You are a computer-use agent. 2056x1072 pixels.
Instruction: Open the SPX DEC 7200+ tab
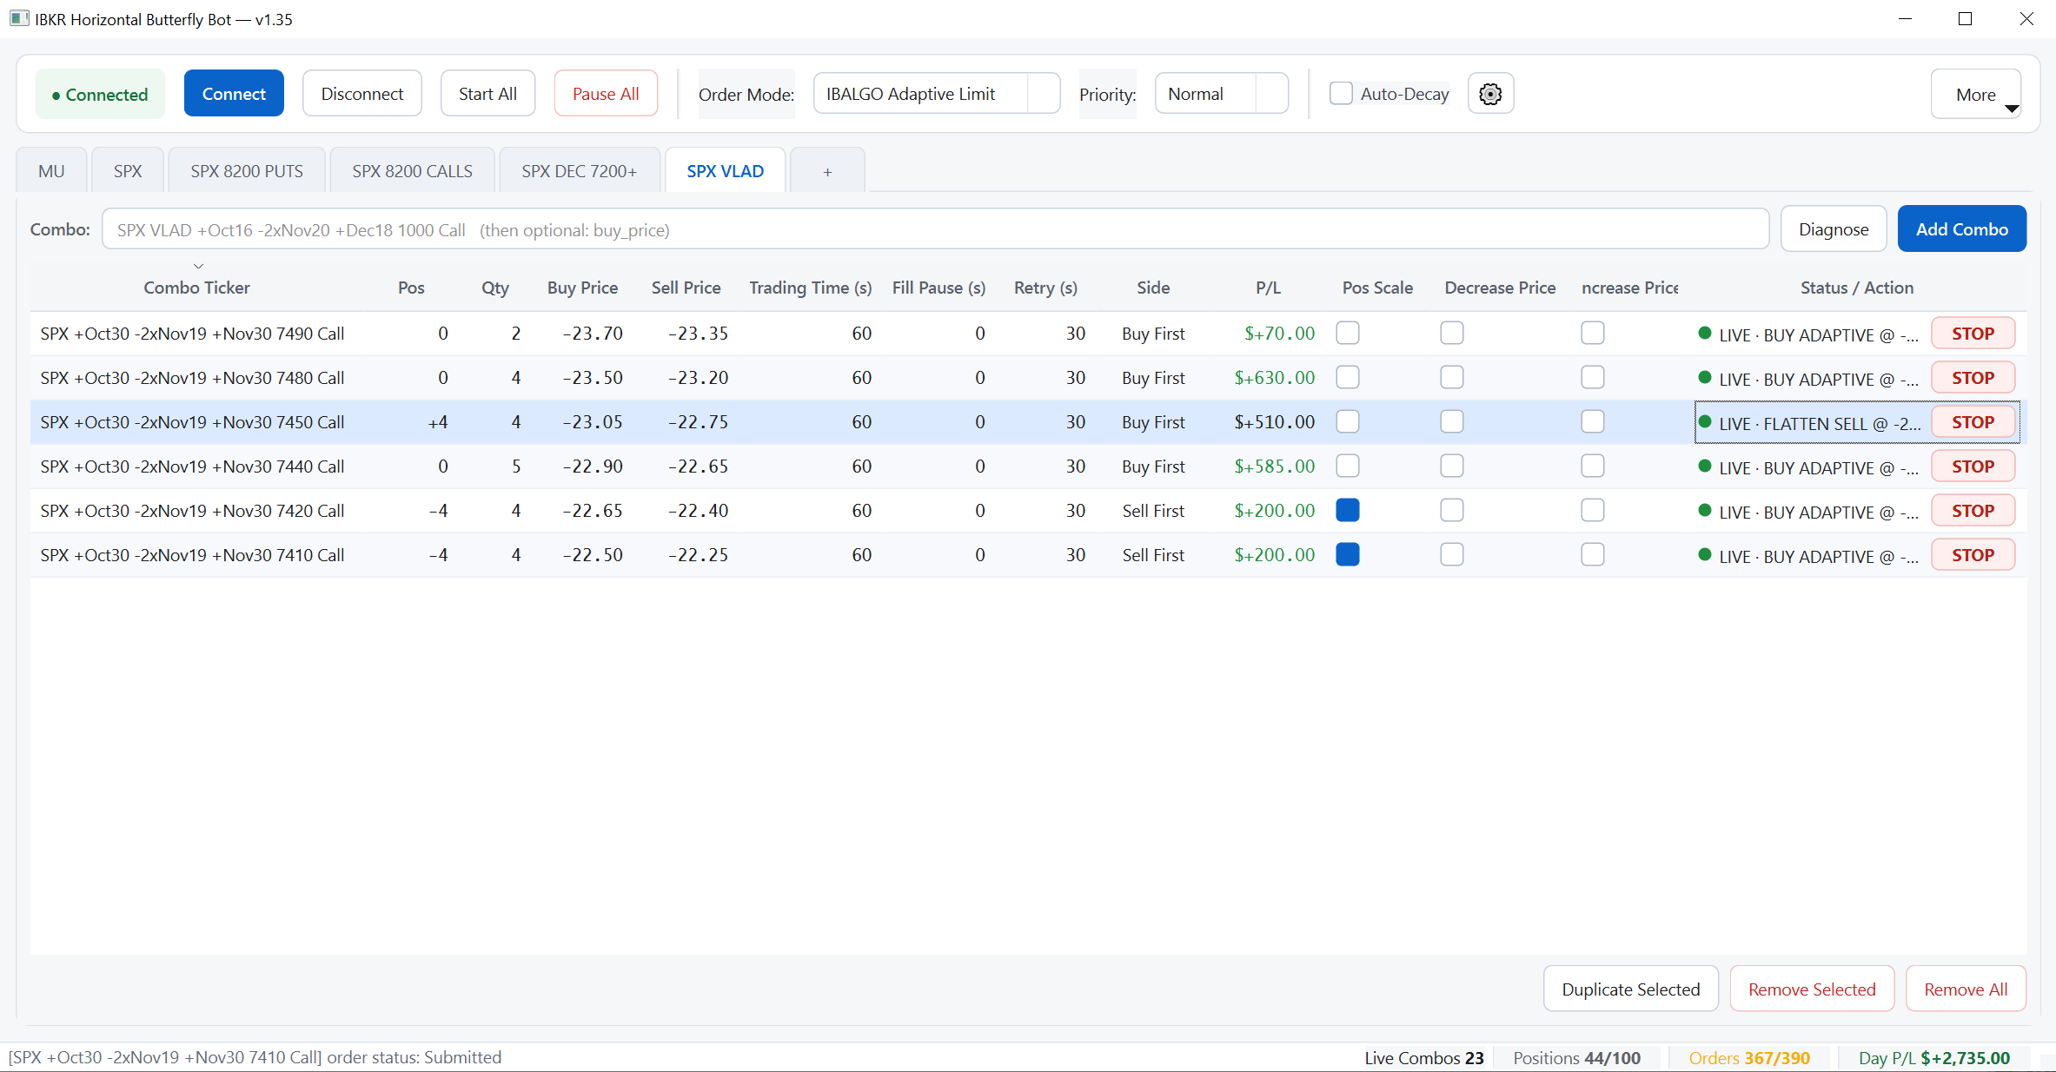coord(579,171)
